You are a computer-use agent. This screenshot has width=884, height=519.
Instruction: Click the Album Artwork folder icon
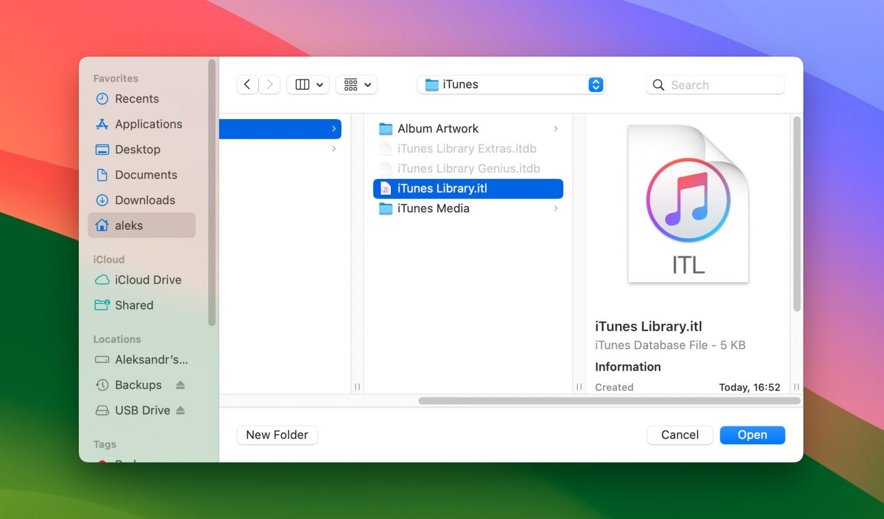(386, 129)
